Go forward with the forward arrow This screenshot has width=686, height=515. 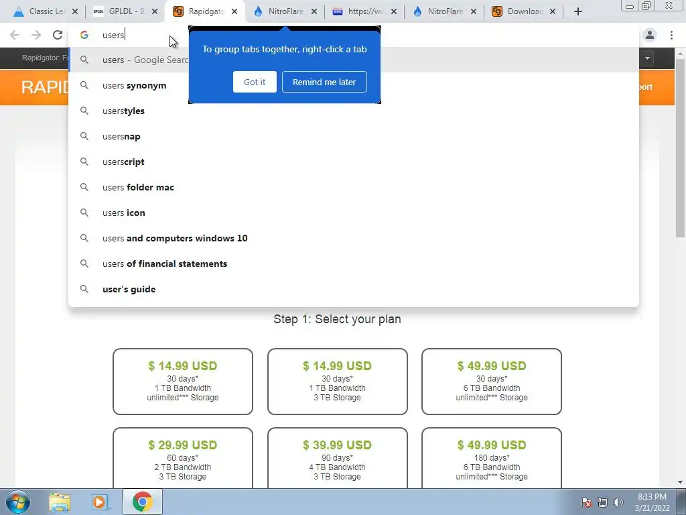point(36,35)
